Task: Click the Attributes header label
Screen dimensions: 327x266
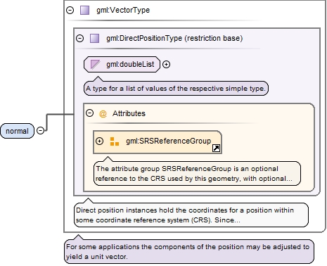Action: [129, 113]
